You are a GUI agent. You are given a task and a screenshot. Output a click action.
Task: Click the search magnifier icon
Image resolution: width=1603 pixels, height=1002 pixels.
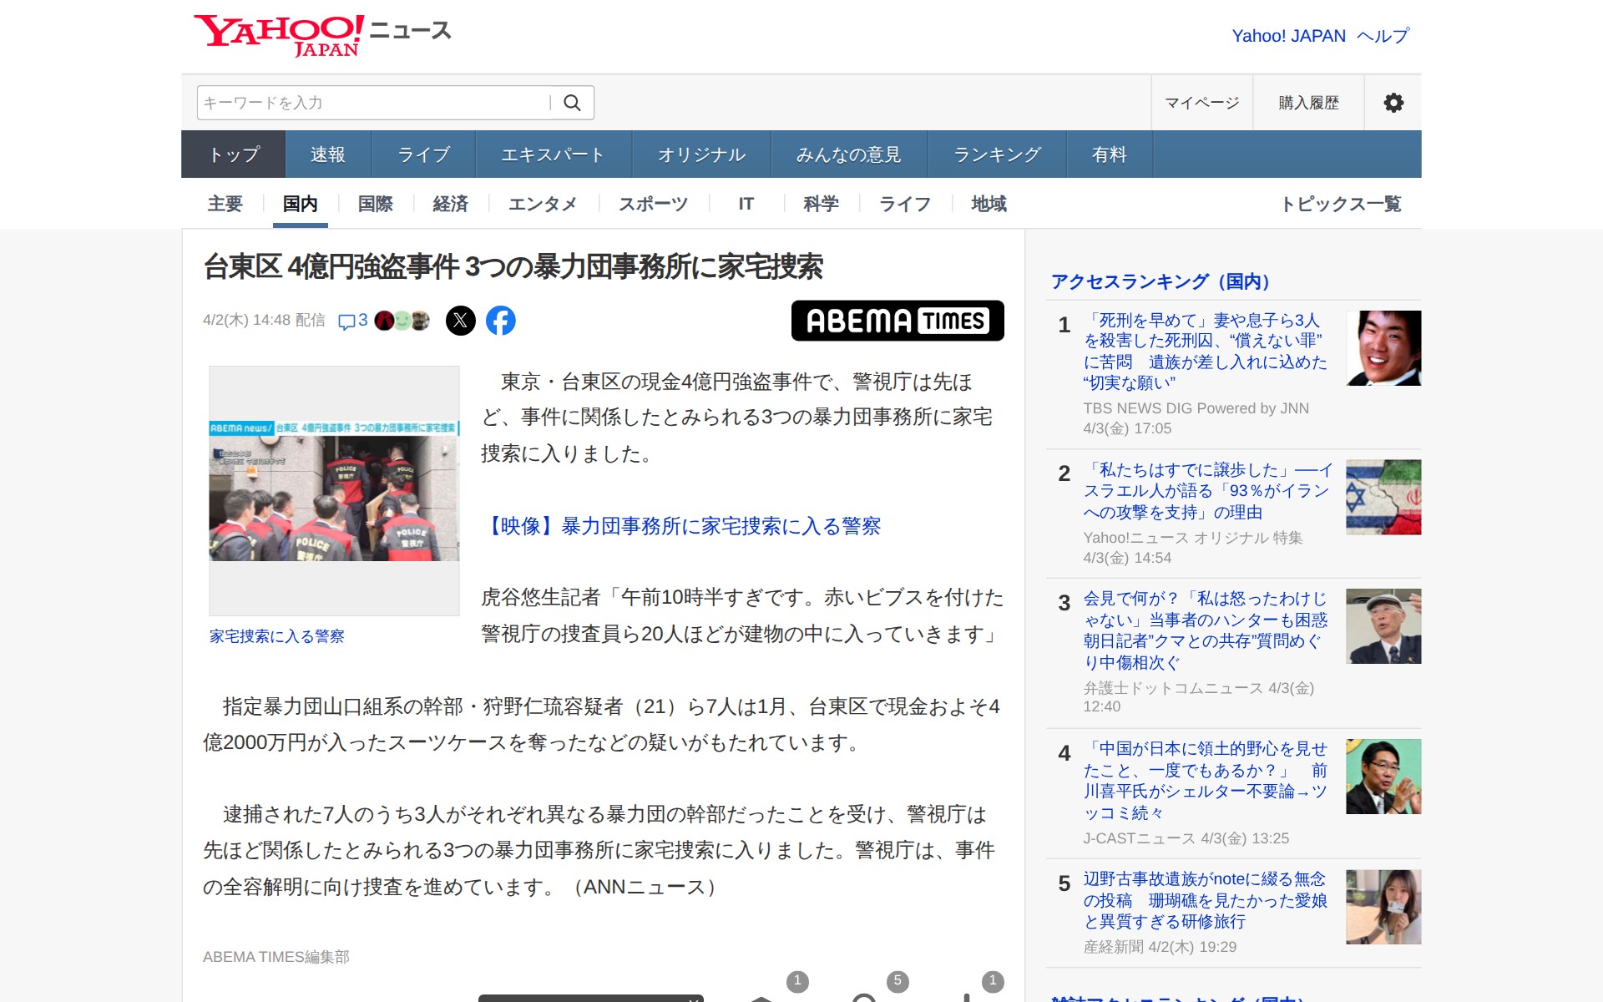tap(573, 102)
